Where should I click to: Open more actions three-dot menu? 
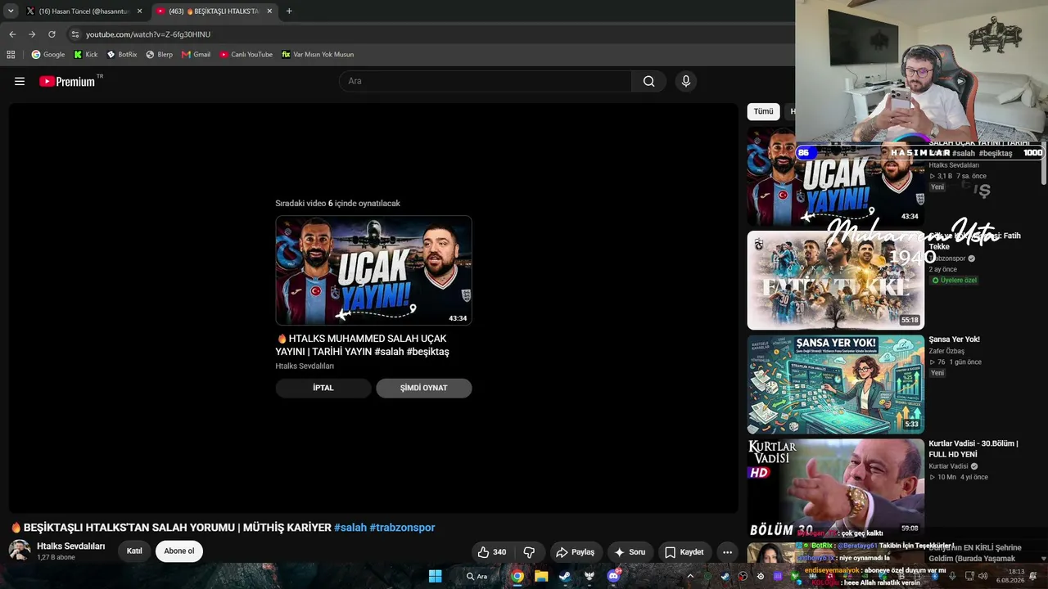point(727,552)
